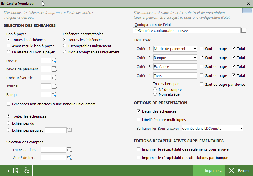
Task: Uncheck Total for Critère 4
Action: [234, 75]
